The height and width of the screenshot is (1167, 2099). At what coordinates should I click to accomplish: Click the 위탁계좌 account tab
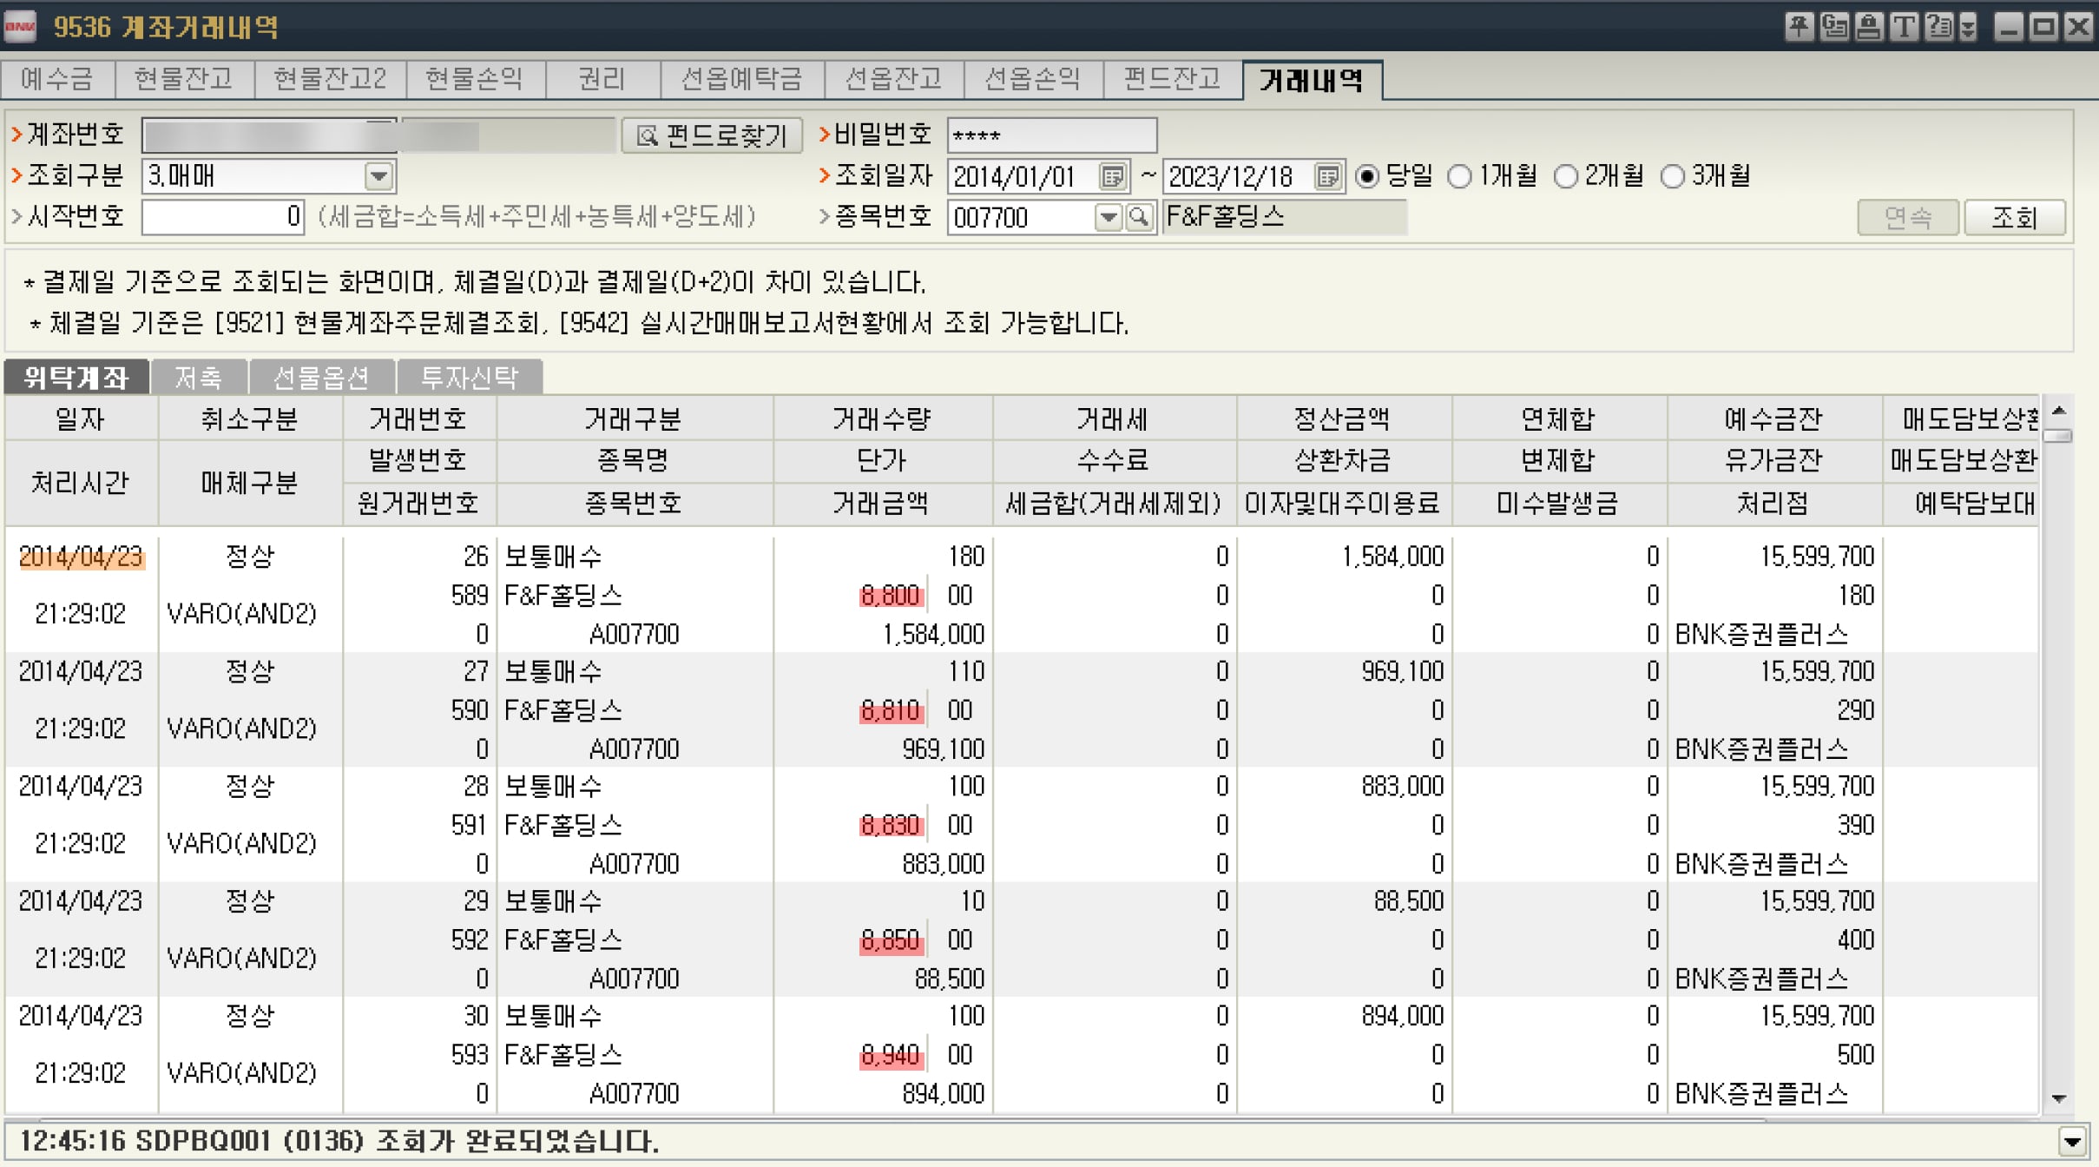tap(79, 377)
